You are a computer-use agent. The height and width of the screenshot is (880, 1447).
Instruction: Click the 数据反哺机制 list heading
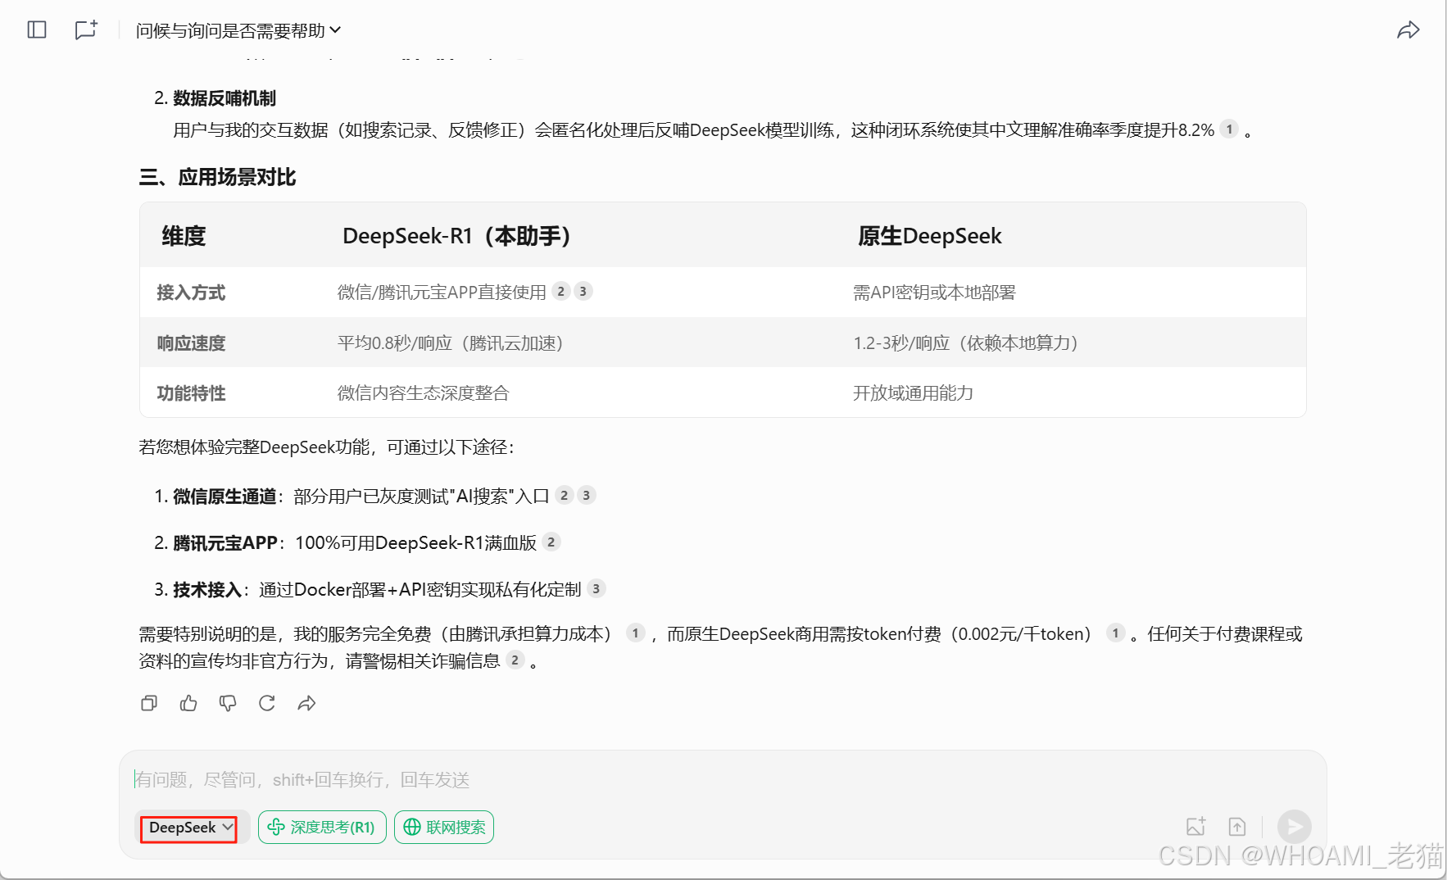(225, 98)
